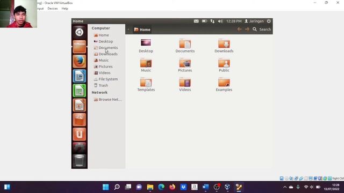Open Microsoft Word from the taskbar
The image size is (344, 193).
click(205, 187)
